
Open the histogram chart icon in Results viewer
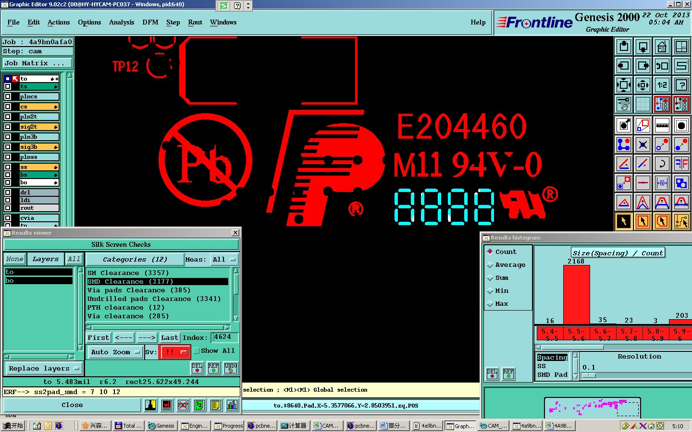(232, 405)
